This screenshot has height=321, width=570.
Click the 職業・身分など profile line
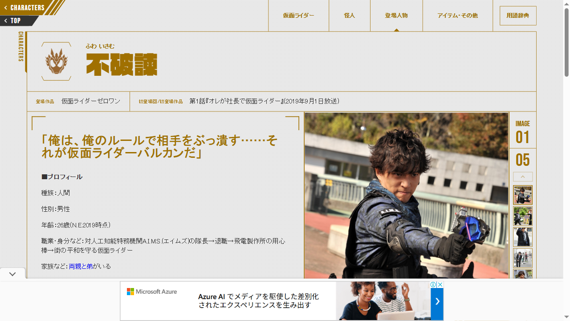coord(163,246)
